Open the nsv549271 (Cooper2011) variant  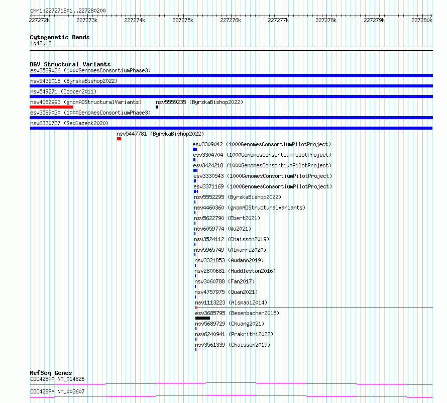coord(63,91)
